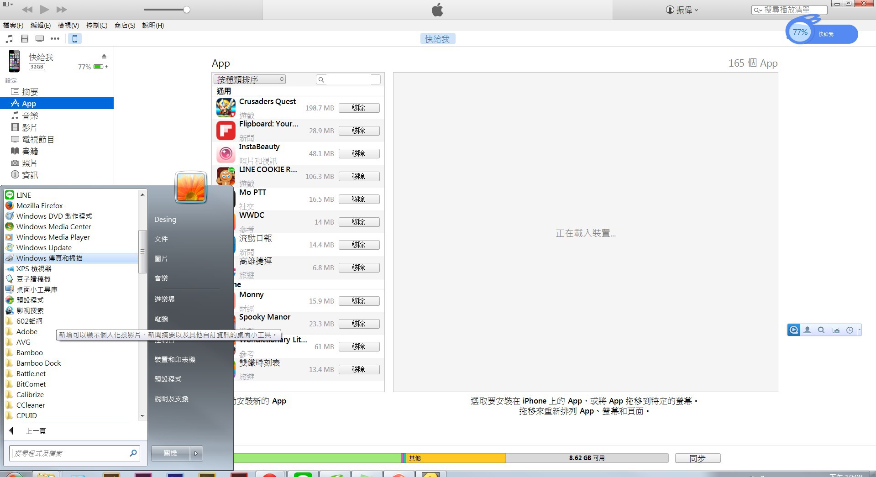The width and height of the screenshot is (876, 477).
Task: Remove Crusaders Quest with 移除 button
Action: (359, 108)
